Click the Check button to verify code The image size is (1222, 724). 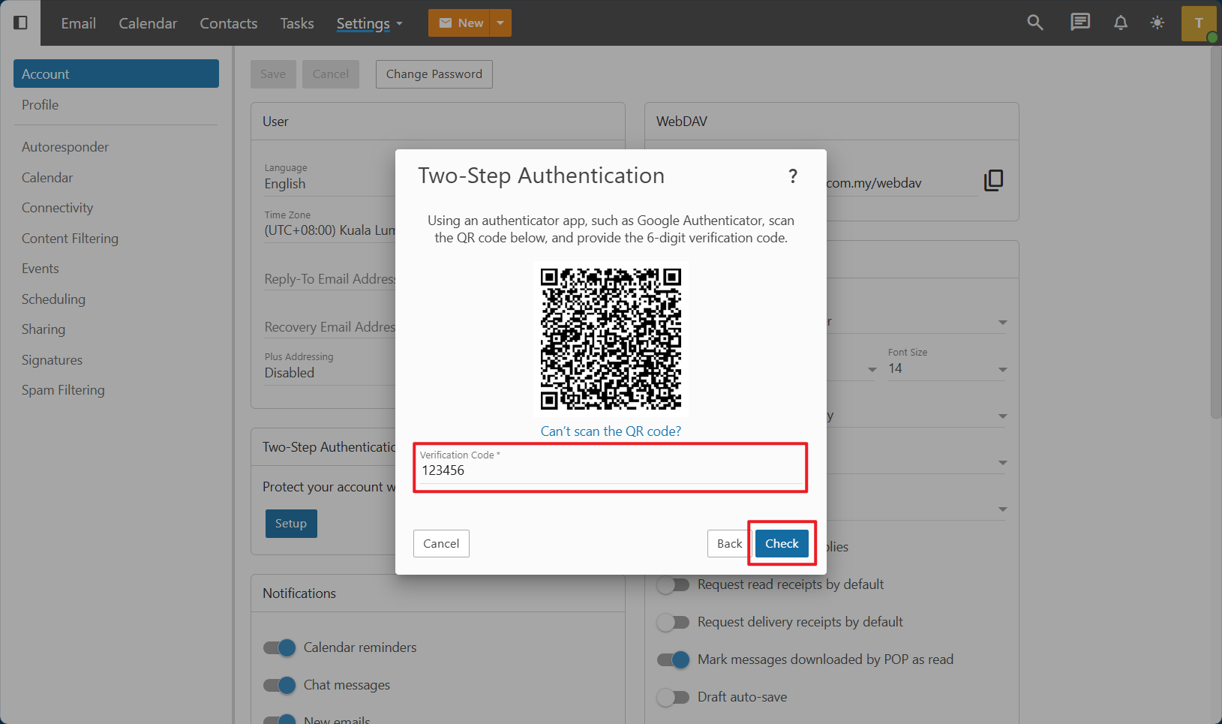782,544
